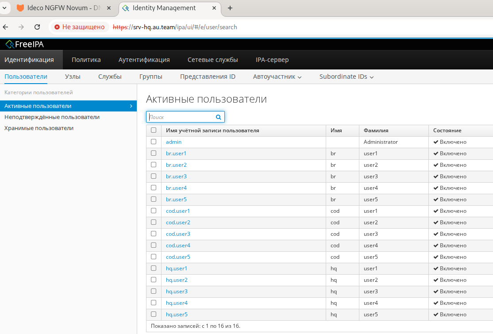Toggle the select-all checkbox in the table header
This screenshot has width=493, height=334.
pos(154,131)
